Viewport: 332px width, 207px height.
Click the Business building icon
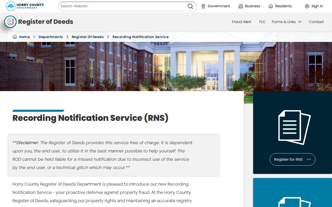click(x=241, y=6)
